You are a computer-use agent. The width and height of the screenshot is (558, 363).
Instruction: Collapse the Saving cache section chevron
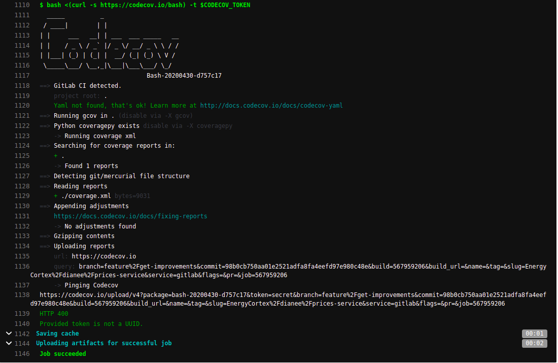pyautogui.click(x=9, y=334)
